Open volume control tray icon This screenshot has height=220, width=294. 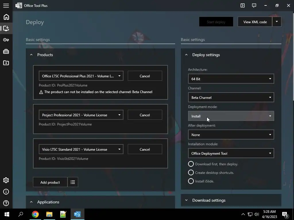pyautogui.click(x=257, y=214)
